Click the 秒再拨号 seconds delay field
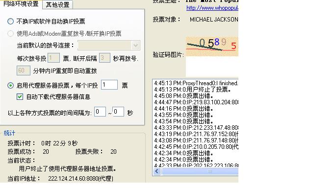Viewport: 335px width, 188px height. tap(104, 58)
